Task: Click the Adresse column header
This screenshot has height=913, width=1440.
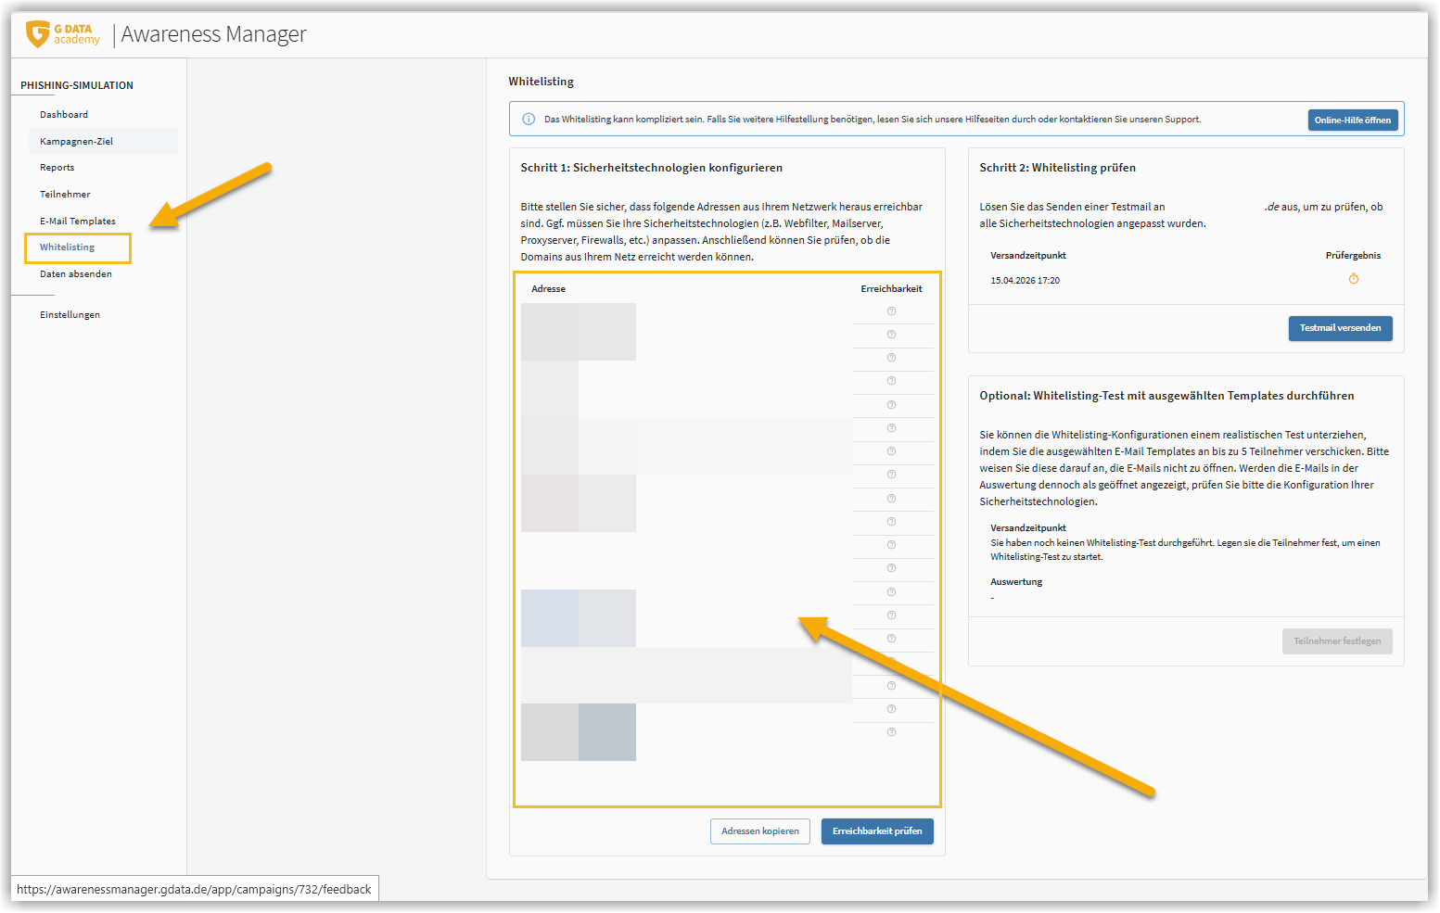Action: [548, 289]
